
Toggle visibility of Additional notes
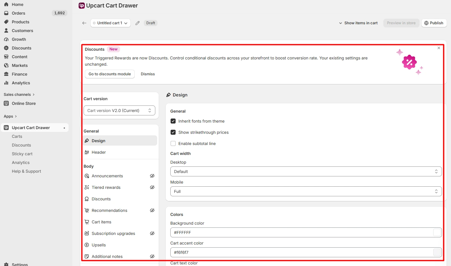point(152,256)
